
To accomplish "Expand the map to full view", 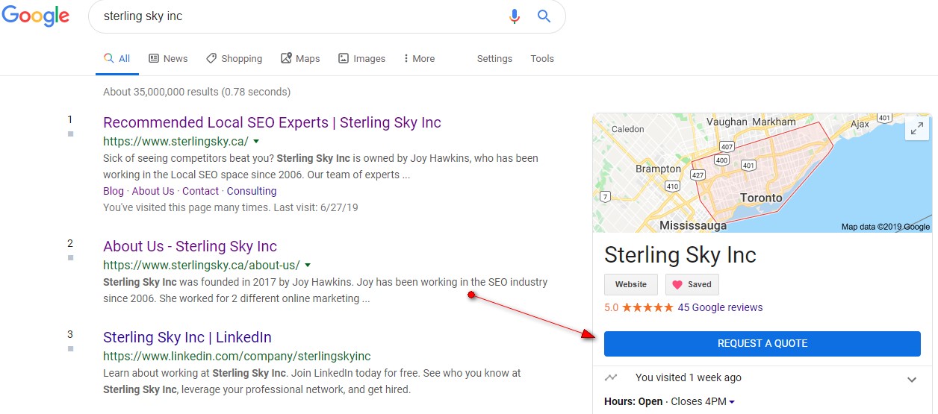I will 916,128.
